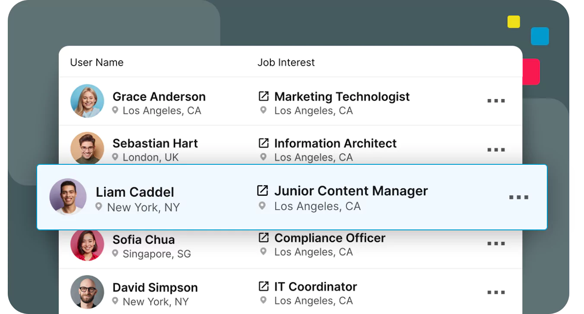Screen dimensions: 584x314
Task: Open Sofia Chua's Compliance Officer job link
Action: tap(263, 237)
